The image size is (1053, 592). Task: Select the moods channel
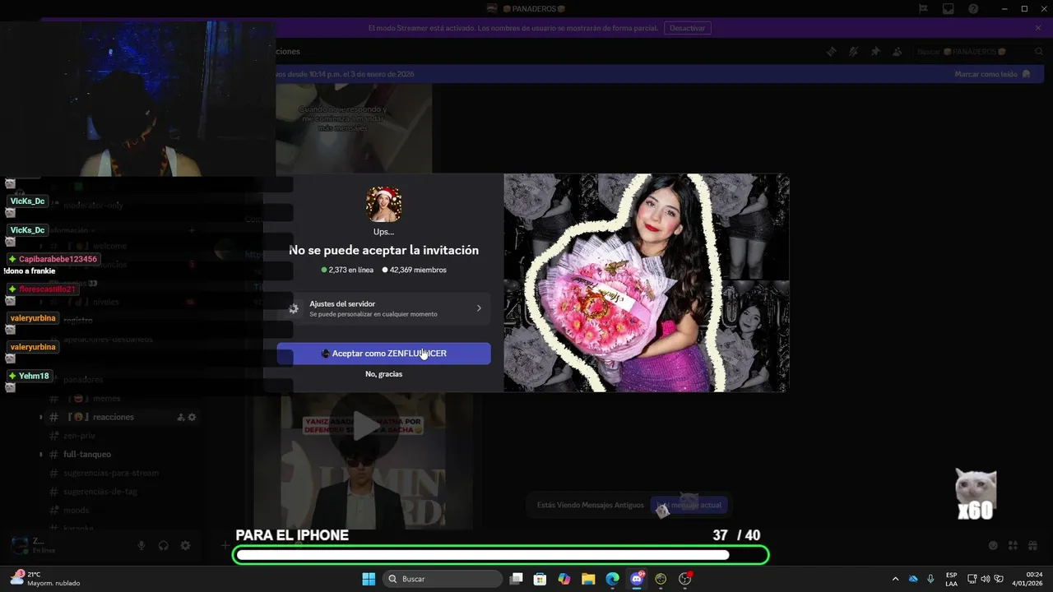pos(76,510)
